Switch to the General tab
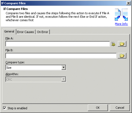 (x=9, y=31)
